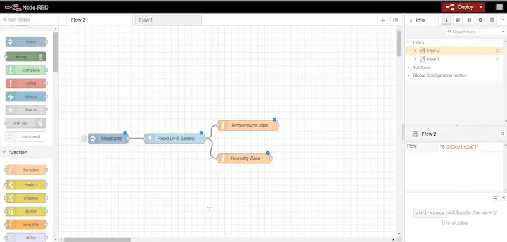Expand the Flow 1 tree entry
The height and width of the screenshot is (242, 507).
point(416,59)
